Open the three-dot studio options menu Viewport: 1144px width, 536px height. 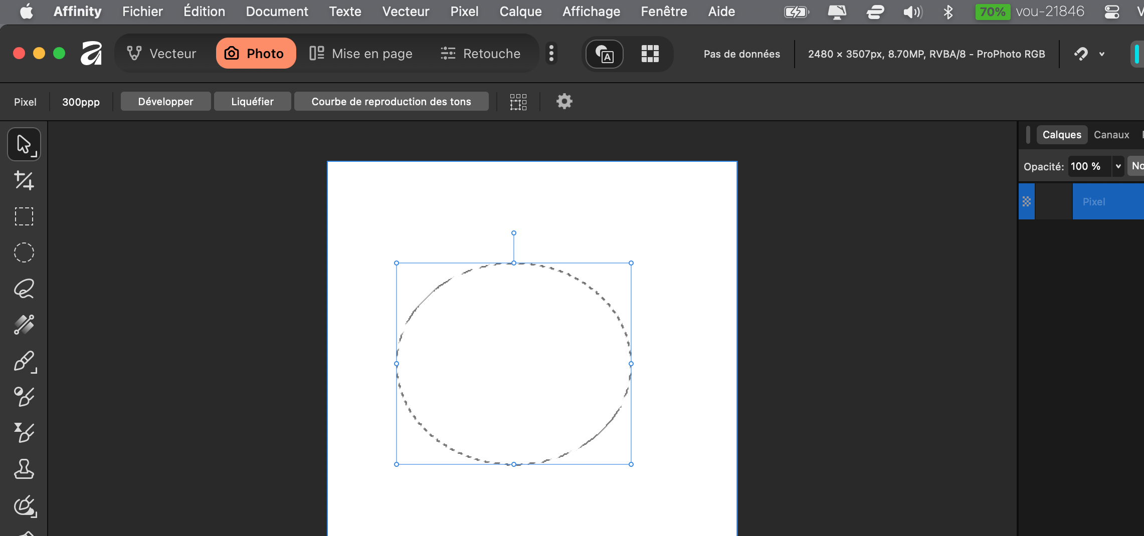pyautogui.click(x=551, y=53)
